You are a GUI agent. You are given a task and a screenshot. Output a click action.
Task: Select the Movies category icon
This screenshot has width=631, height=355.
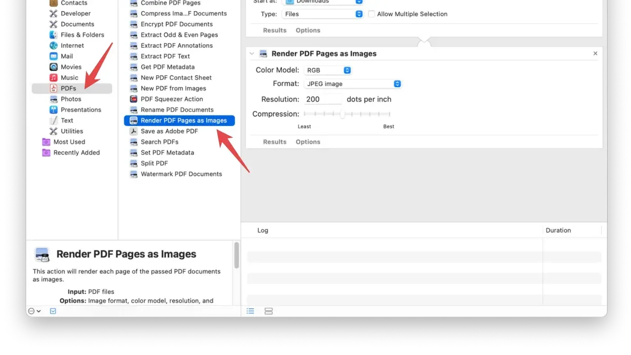point(54,67)
